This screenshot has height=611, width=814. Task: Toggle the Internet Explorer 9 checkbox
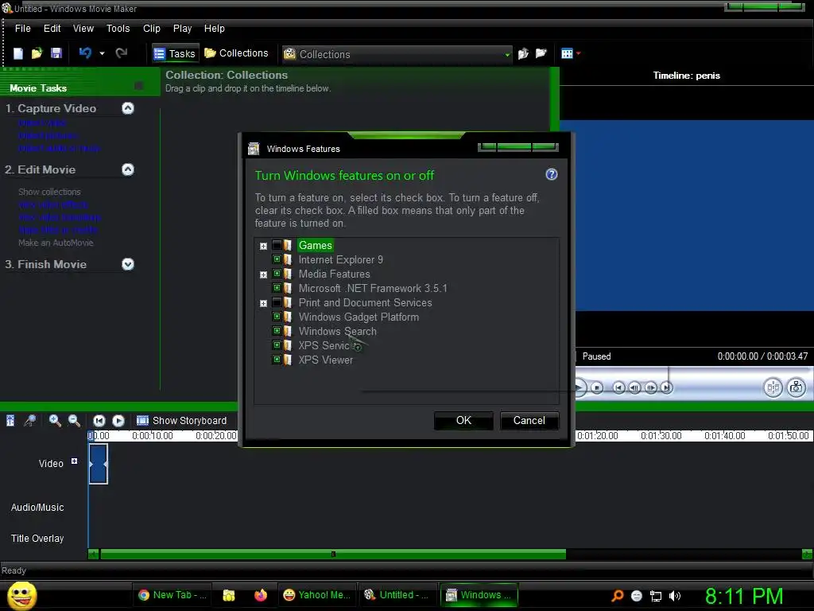[277, 259]
